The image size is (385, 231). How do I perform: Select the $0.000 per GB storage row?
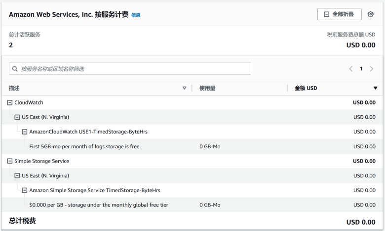(x=99, y=205)
